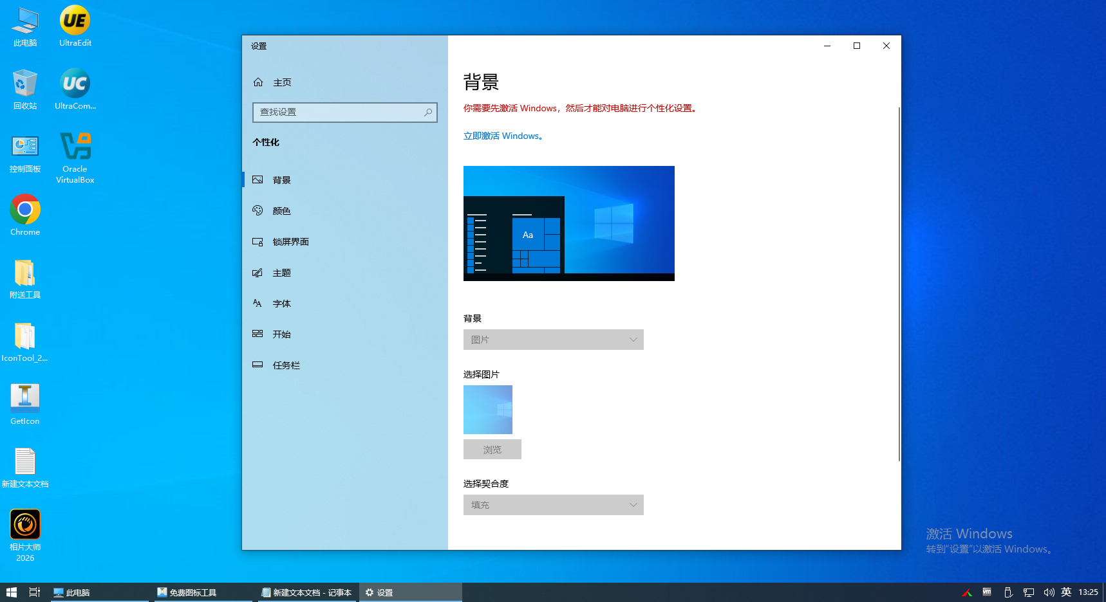Switch to the 免费图标工具 taskbar window
The height and width of the screenshot is (602, 1106).
click(193, 592)
